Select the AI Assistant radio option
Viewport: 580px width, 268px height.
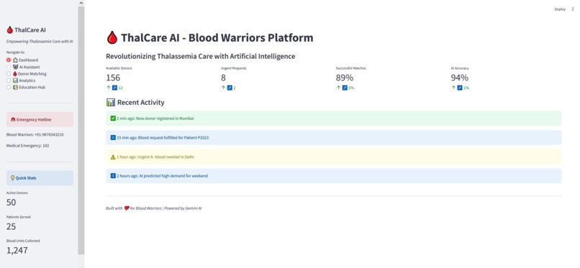[9, 67]
